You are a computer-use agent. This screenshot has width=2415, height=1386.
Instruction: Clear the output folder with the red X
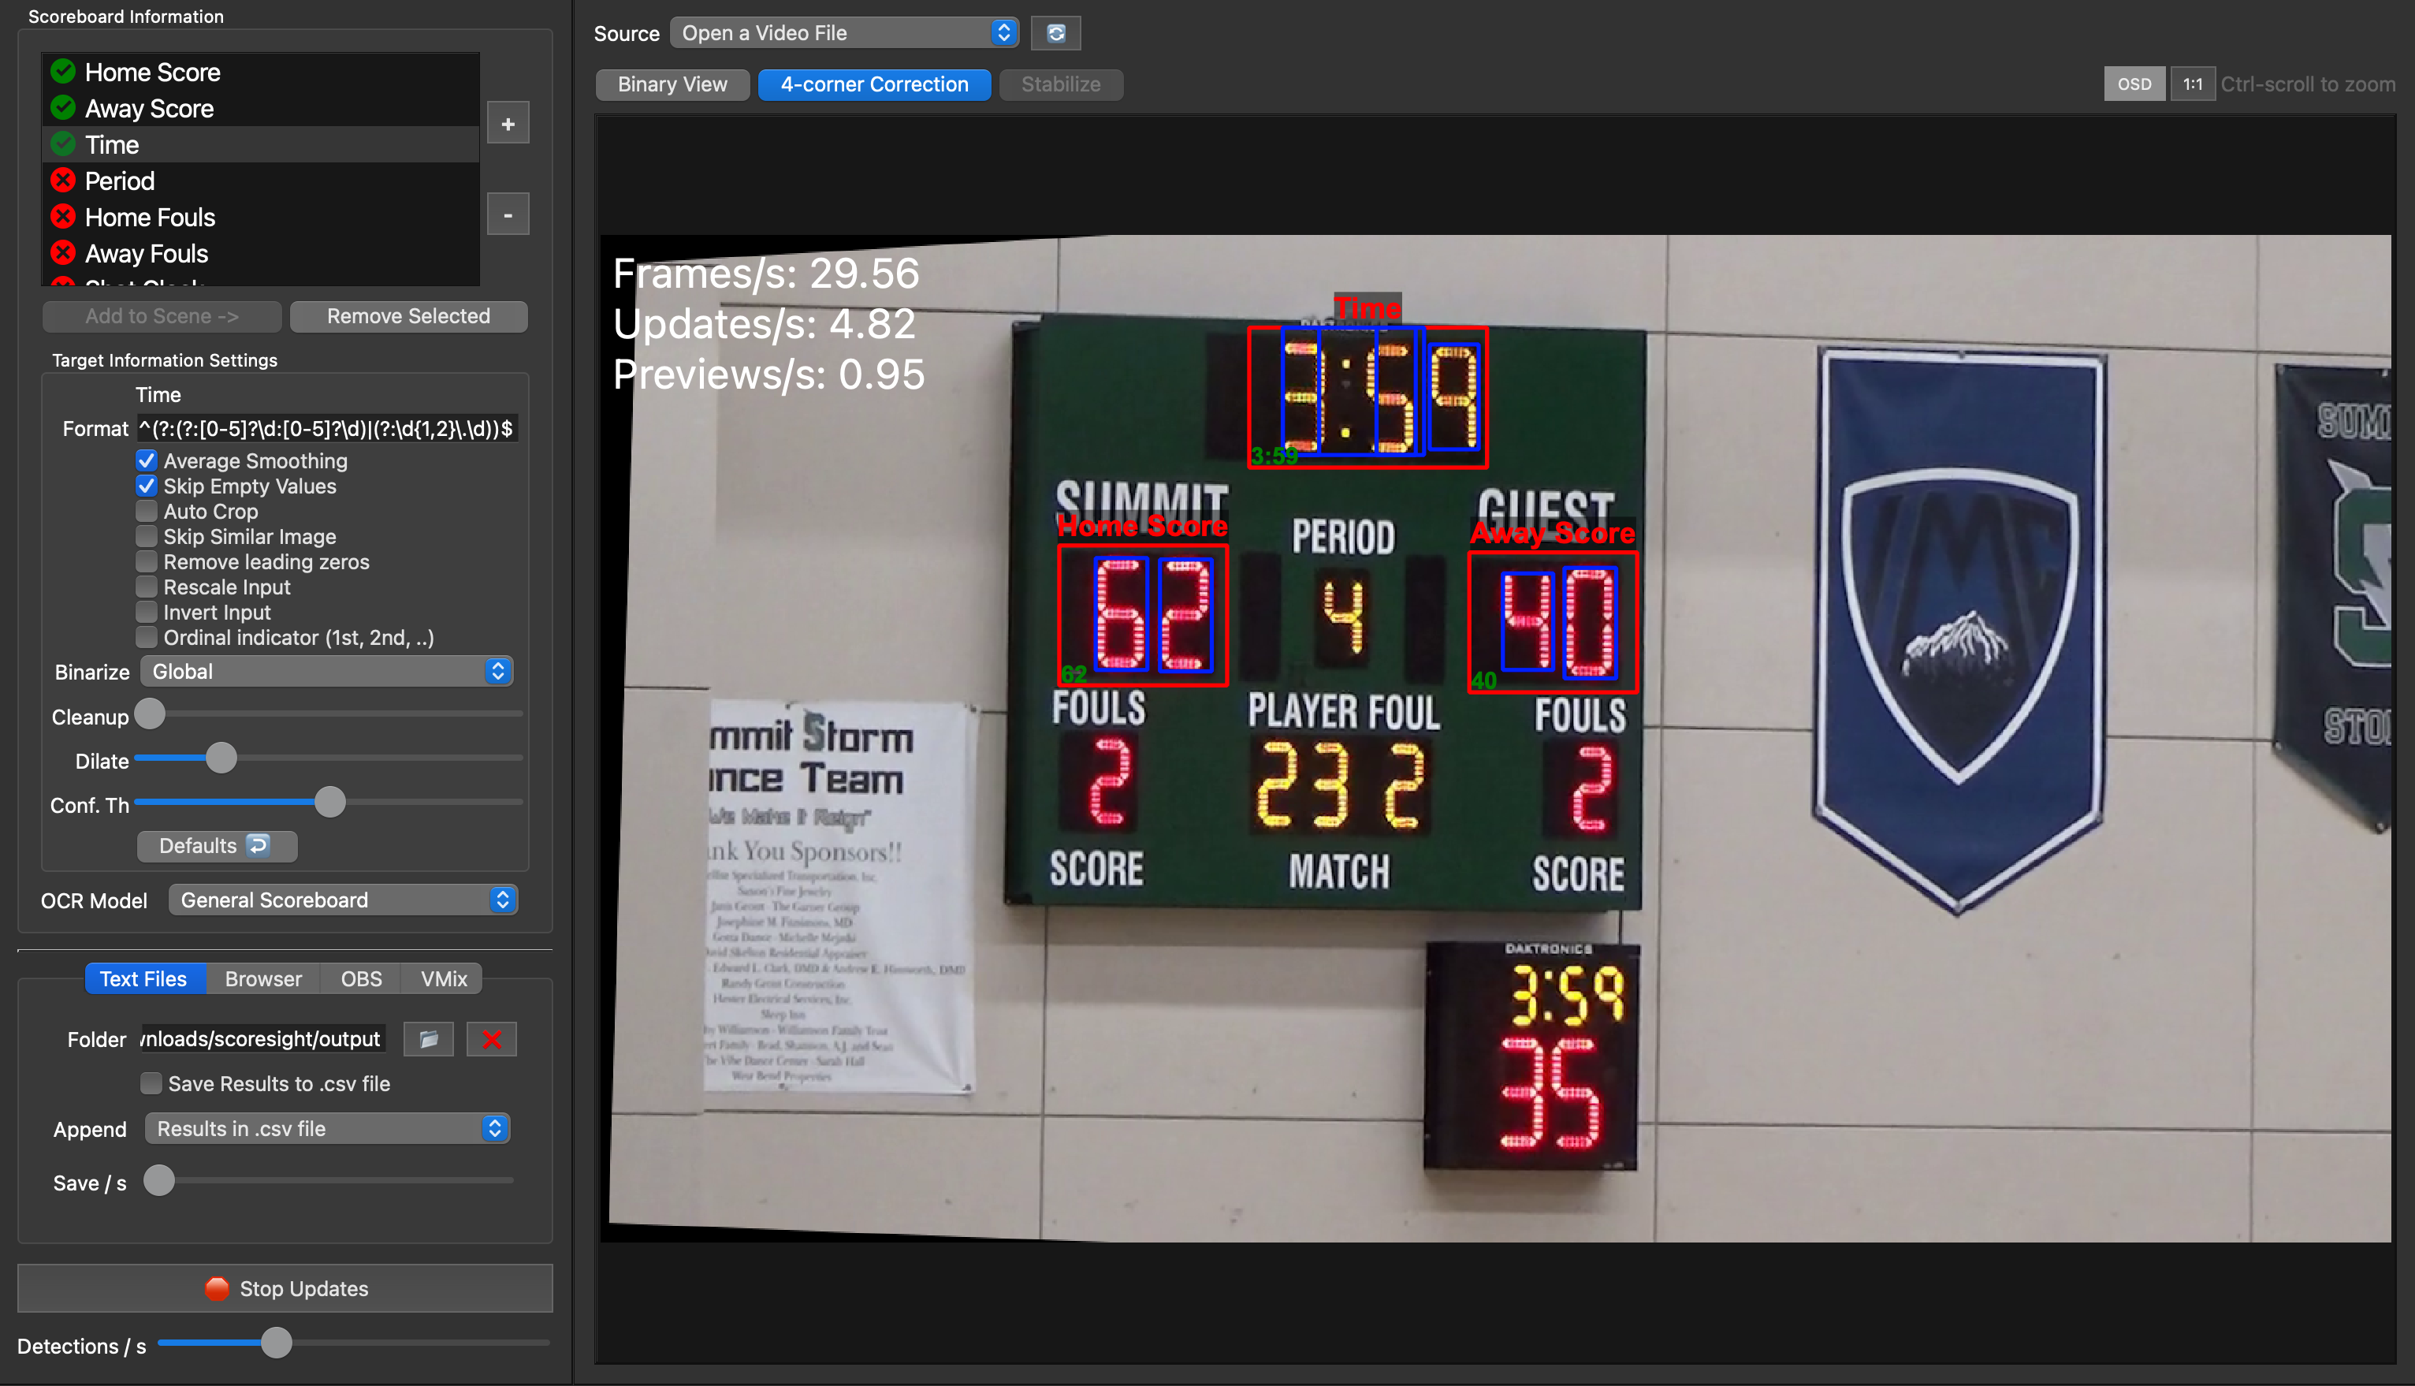pyautogui.click(x=491, y=1038)
